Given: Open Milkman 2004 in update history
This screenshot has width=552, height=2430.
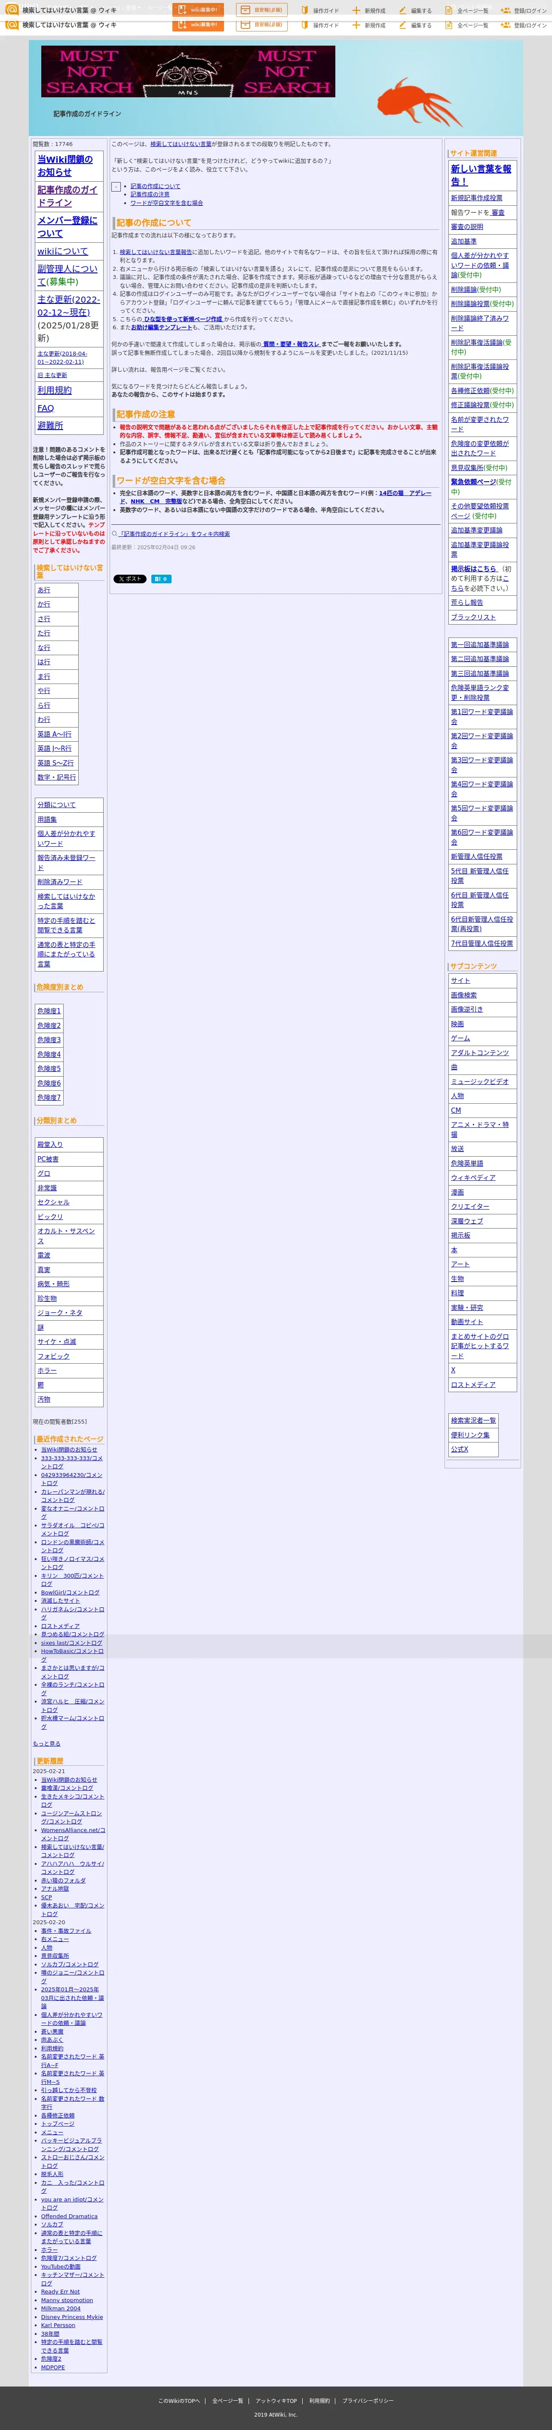Looking at the screenshot, I should (60, 2308).
